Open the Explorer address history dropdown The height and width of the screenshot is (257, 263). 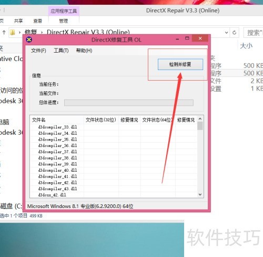pos(227,33)
